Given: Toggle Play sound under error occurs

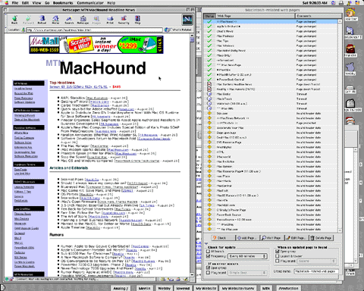Looking at the screenshot, I should pos(209,273).
